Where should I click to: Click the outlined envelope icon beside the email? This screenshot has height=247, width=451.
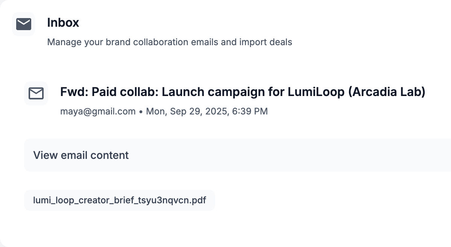click(x=36, y=93)
